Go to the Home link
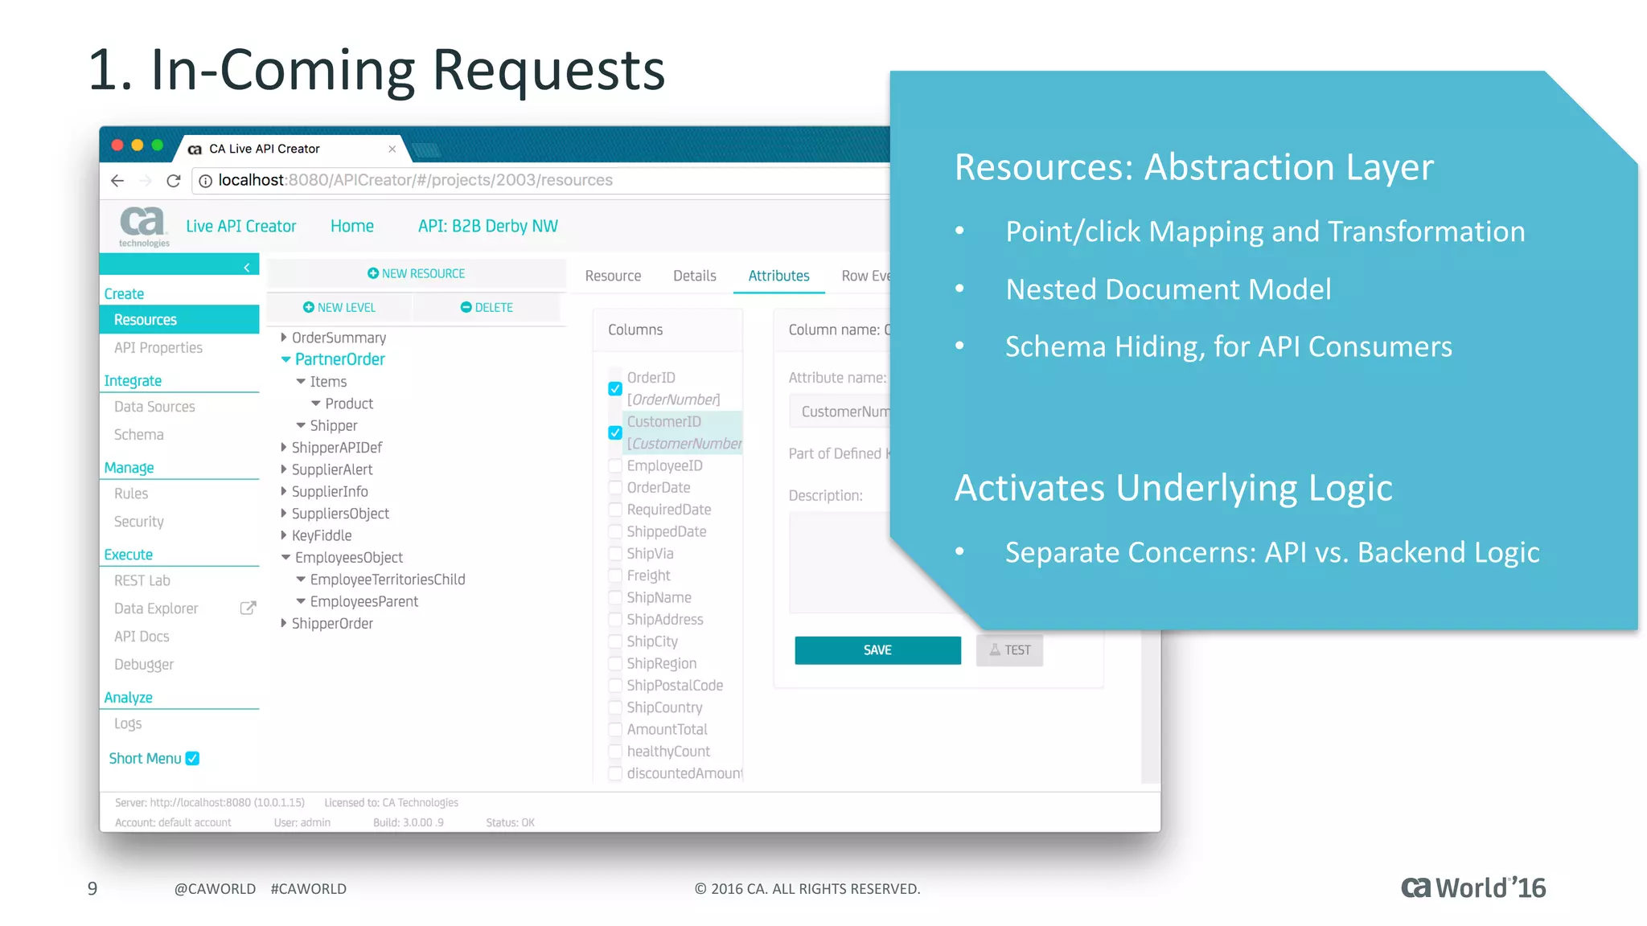The height and width of the screenshot is (926, 1647). pyautogui.click(x=352, y=226)
